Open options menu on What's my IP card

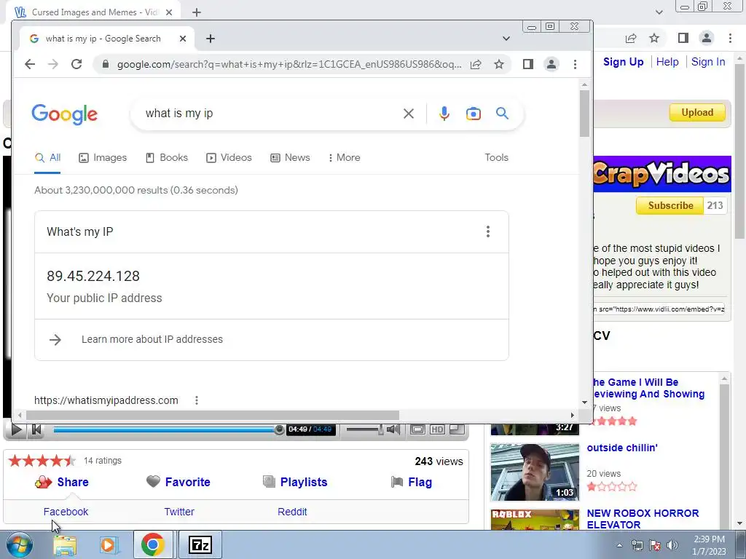487,231
